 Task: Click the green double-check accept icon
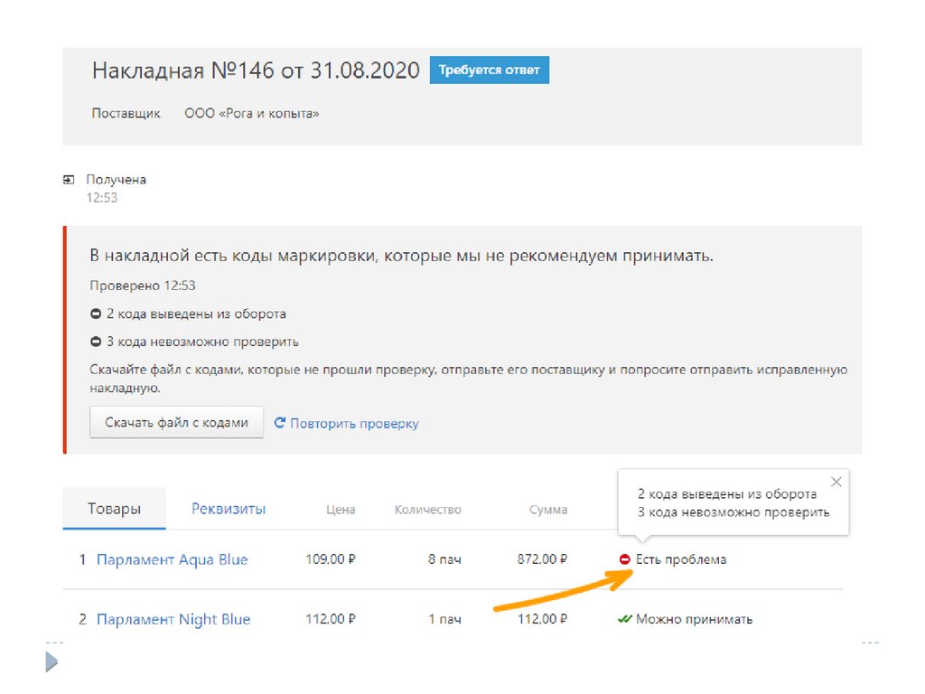(624, 620)
